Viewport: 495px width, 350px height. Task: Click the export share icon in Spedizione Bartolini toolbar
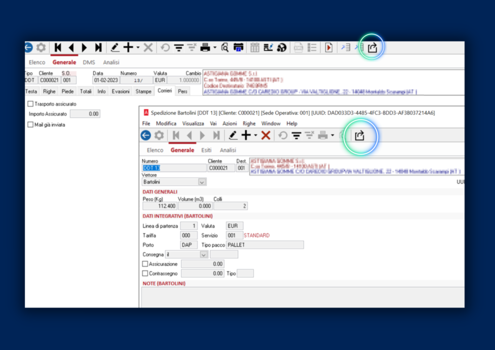360,136
